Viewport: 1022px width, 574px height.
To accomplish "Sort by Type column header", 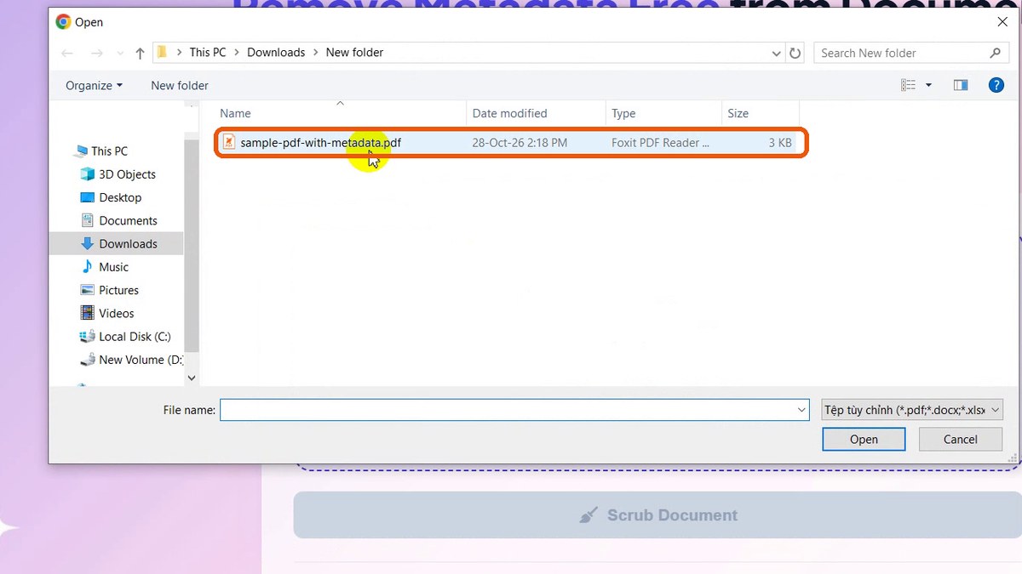I will click(623, 113).
